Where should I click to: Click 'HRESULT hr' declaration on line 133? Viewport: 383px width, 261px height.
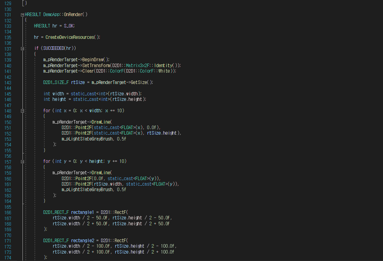(x=45, y=26)
